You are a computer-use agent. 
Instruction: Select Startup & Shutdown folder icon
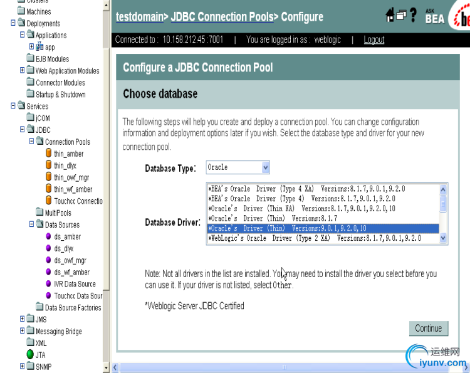[30, 93]
